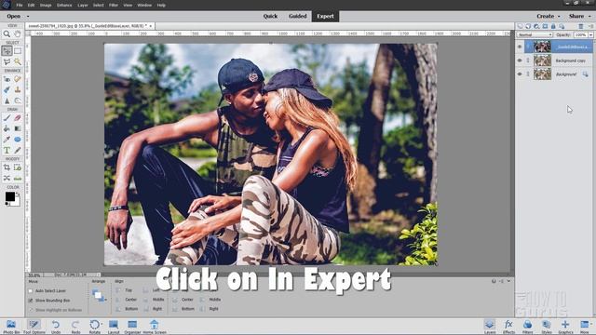Click the foreground color swatch
Image resolution: width=596 pixels, height=335 pixels.
[x=10, y=196]
